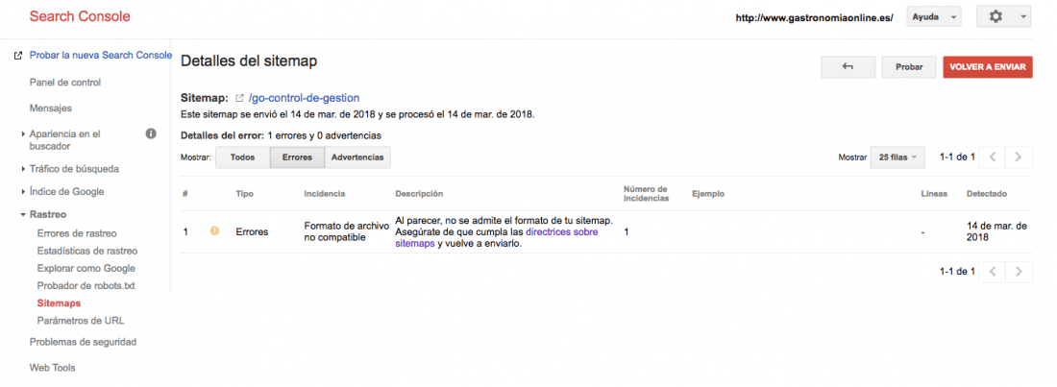Open Explorar como Google

point(86,268)
